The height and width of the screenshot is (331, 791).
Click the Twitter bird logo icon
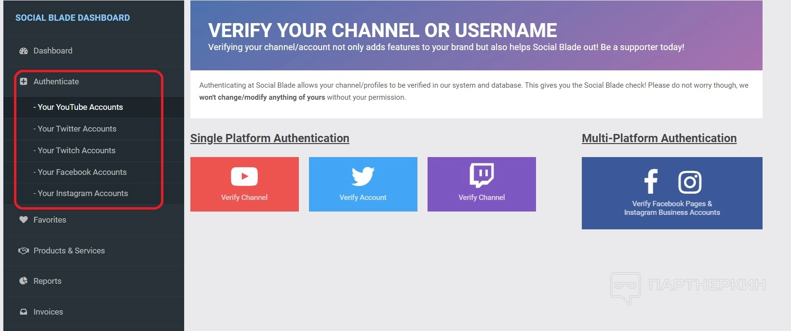tap(363, 176)
